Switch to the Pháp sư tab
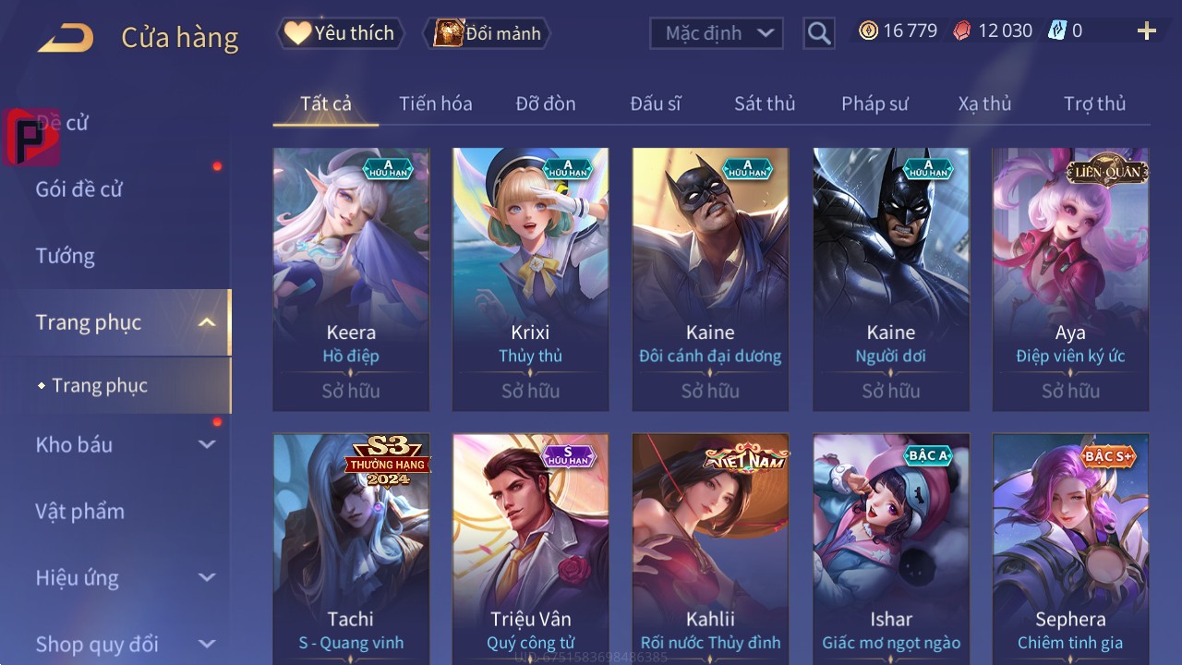The height and width of the screenshot is (665, 1182). pyautogui.click(x=874, y=103)
